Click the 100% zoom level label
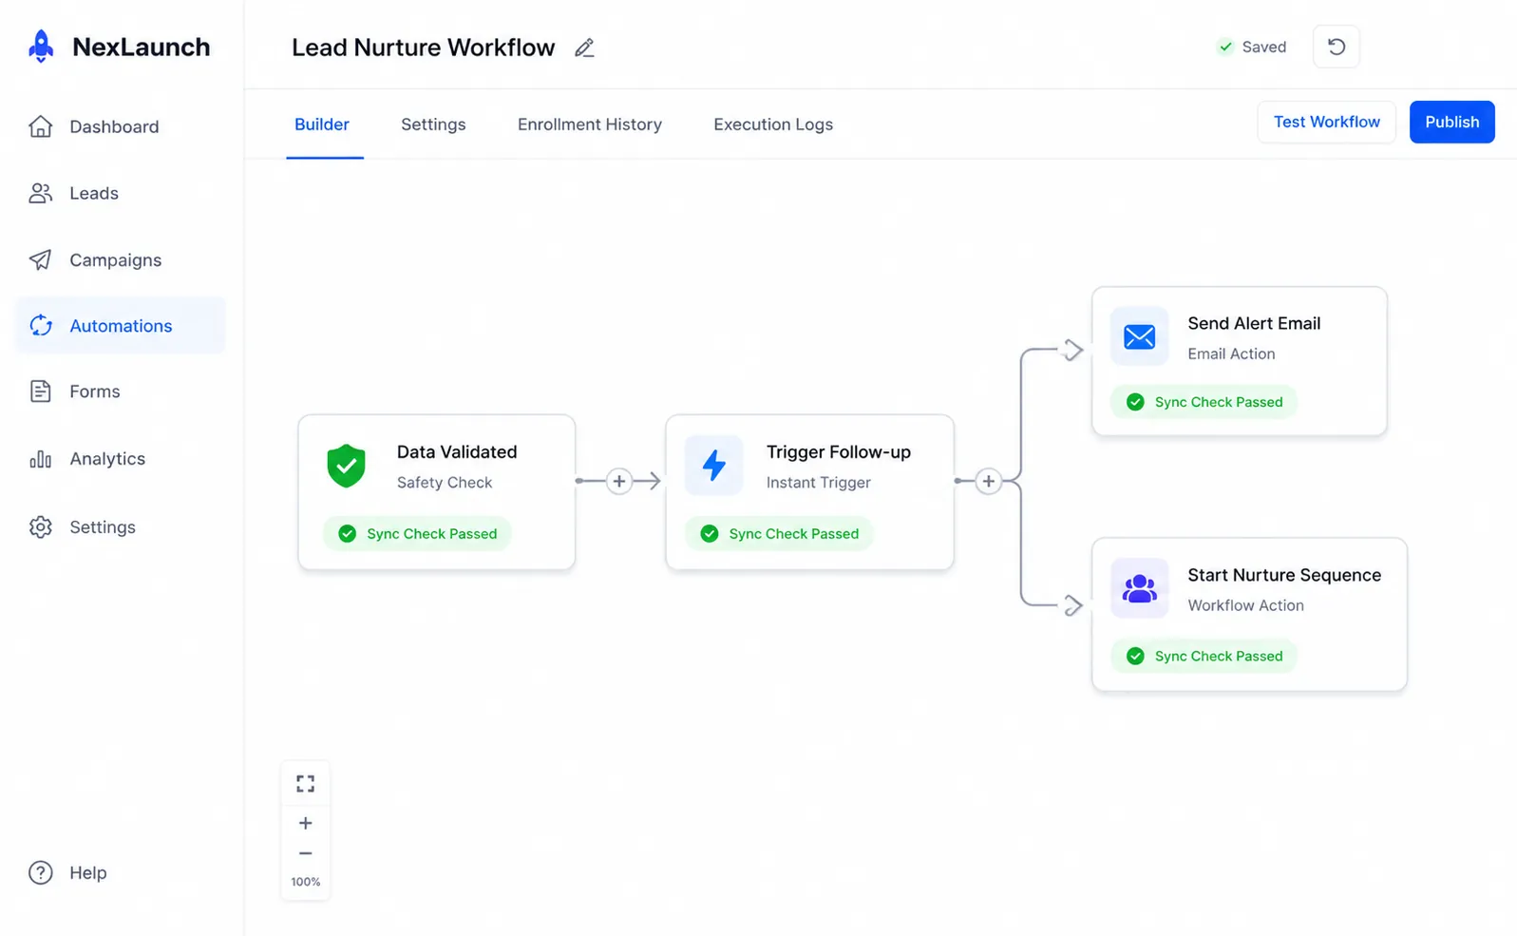The width and height of the screenshot is (1517, 936). pyautogui.click(x=305, y=882)
